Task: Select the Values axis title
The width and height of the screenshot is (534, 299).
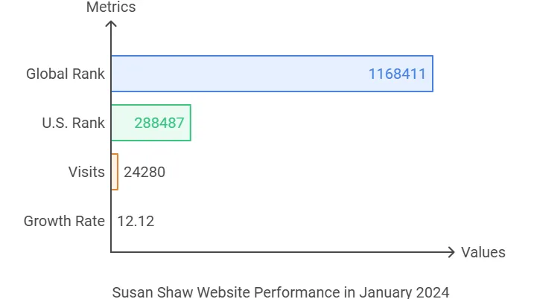Action: click(x=483, y=252)
